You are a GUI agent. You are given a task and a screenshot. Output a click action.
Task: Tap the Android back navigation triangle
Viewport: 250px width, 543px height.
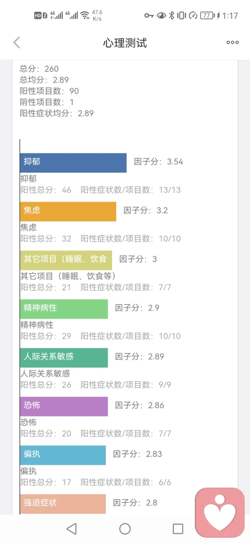[71, 529]
